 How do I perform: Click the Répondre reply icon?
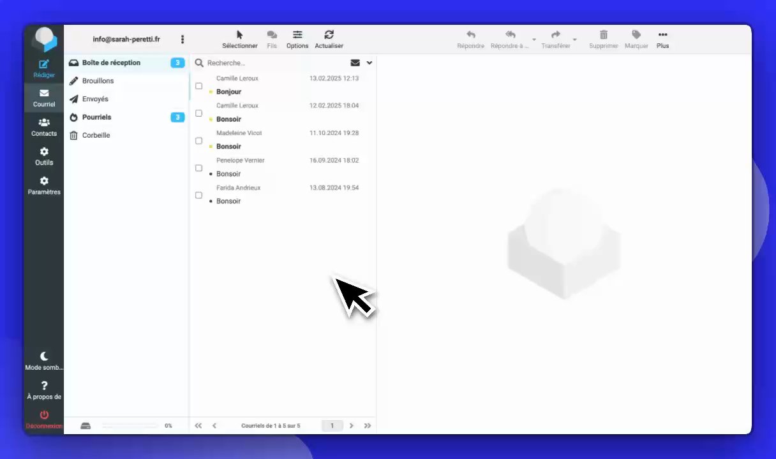coord(471,35)
